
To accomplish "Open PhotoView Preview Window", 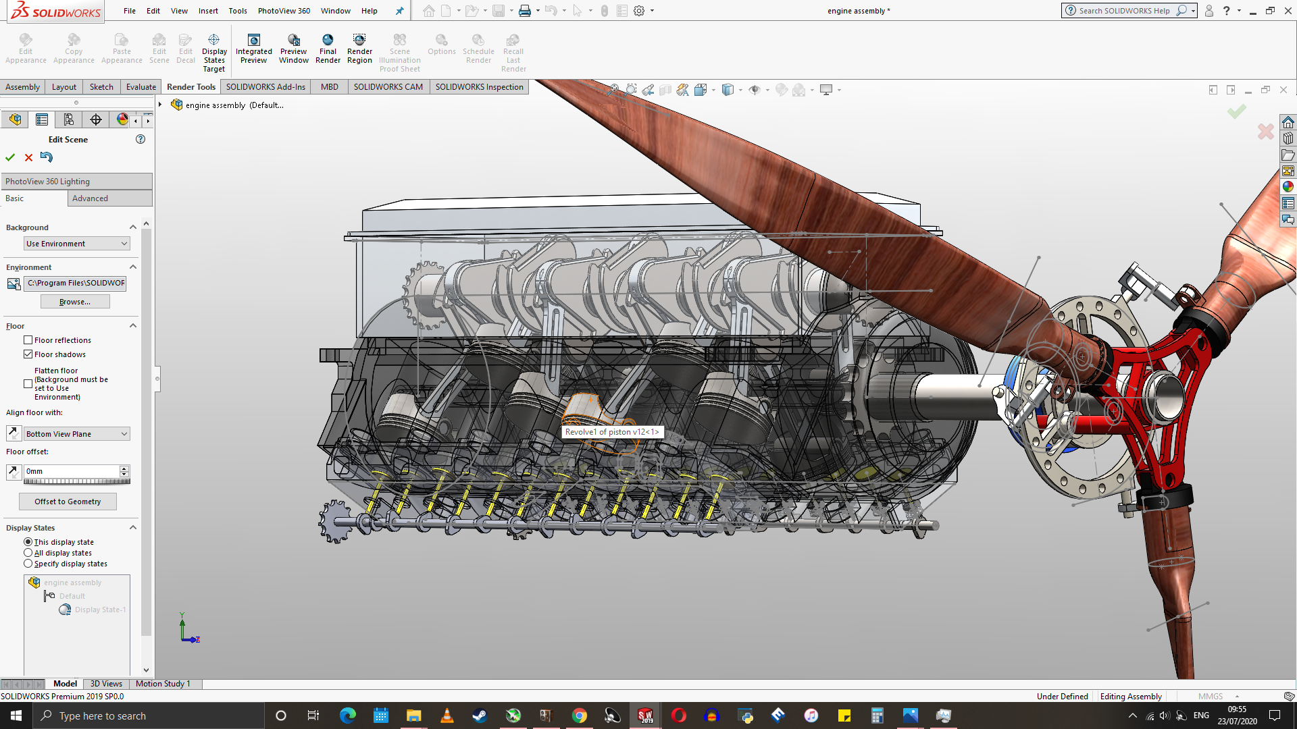I will point(294,49).
